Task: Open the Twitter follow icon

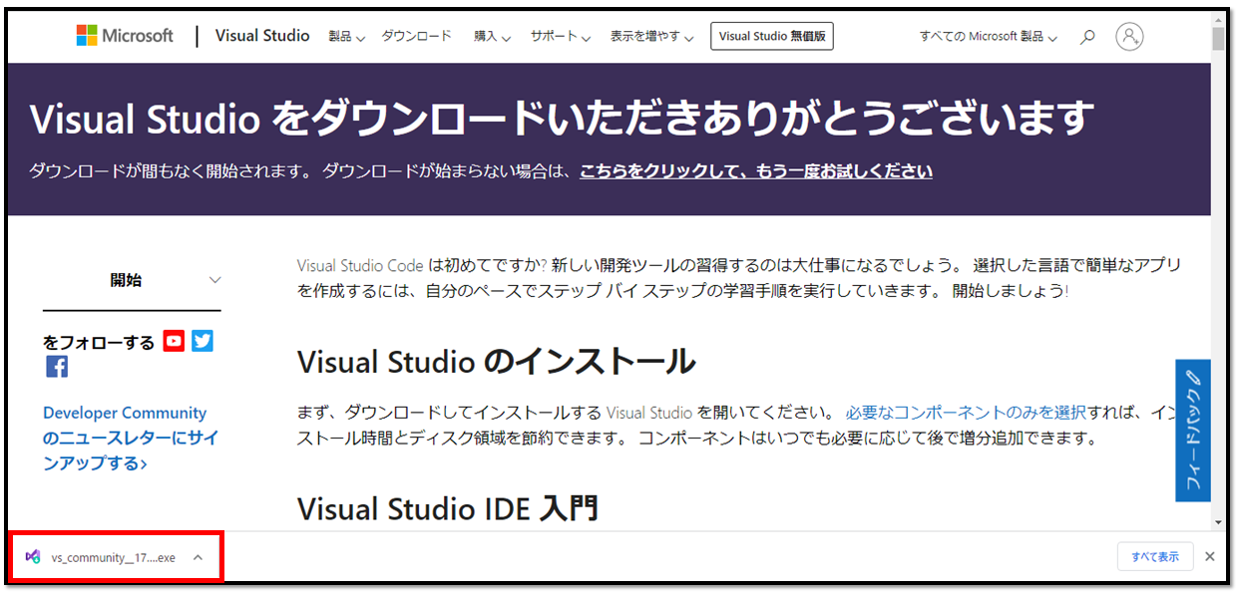Action: point(202,341)
